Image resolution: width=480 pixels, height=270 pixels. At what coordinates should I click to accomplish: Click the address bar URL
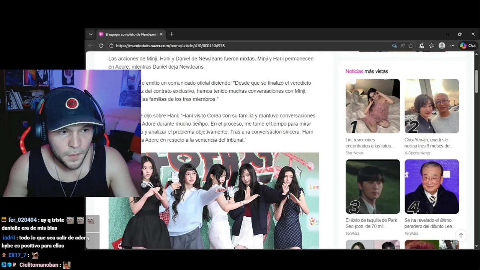point(170,46)
